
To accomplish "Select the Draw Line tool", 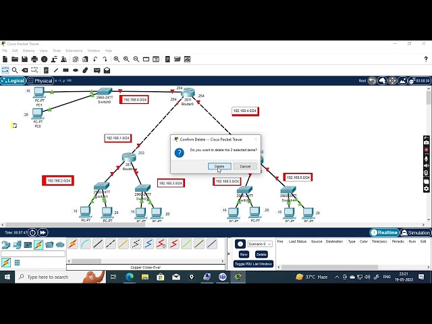I will click(x=56, y=70).
